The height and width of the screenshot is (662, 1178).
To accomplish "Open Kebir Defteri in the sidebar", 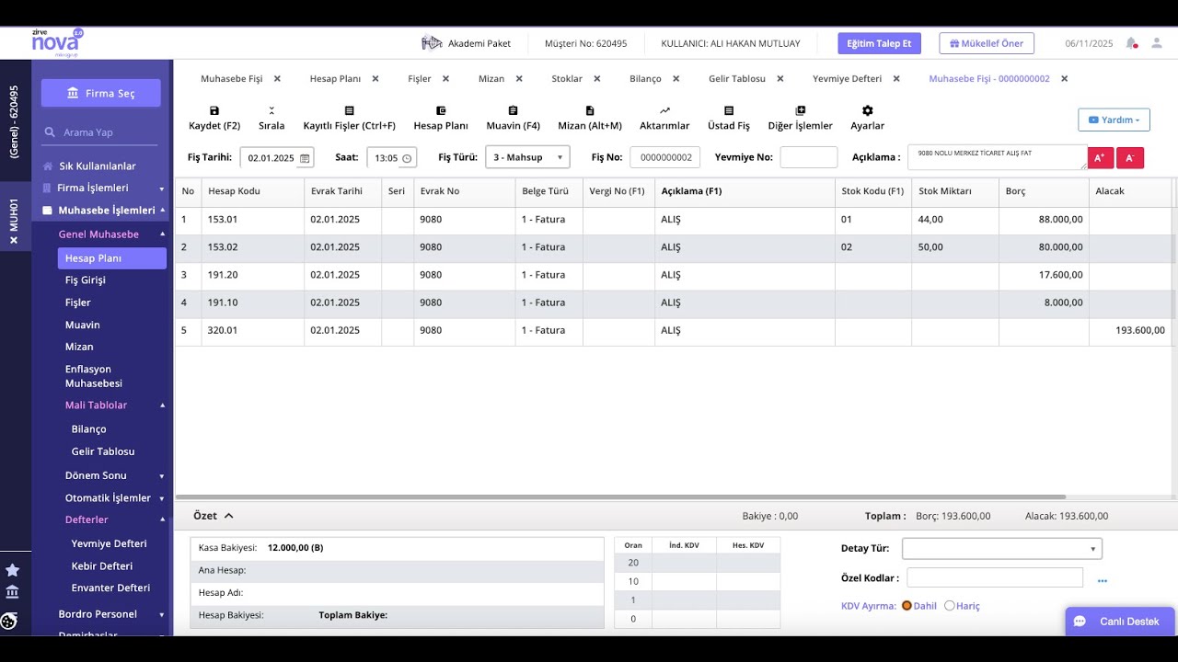I will pos(102,566).
